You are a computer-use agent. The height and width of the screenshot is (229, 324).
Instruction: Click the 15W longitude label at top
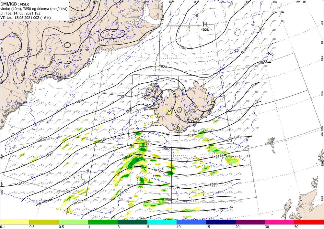coord(196,2)
